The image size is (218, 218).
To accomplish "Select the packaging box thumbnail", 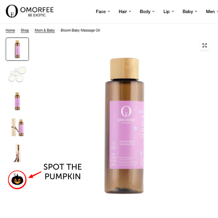I will (x=17, y=153).
